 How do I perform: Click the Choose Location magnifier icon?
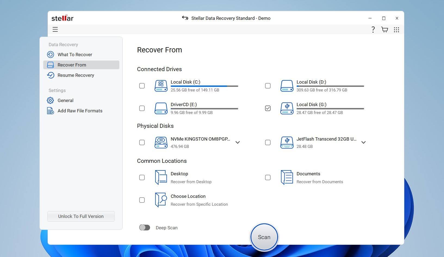pyautogui.click(x=161, y=200)
